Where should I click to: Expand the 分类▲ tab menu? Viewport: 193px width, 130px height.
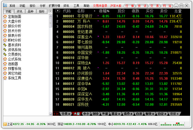[x=66, y=114]
